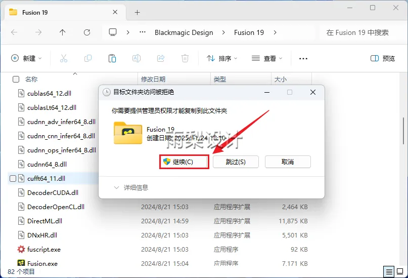The width and height of the screenshot is (408, 278).
Task: Click the 82 个项目 status text
Action: point(21,272)
